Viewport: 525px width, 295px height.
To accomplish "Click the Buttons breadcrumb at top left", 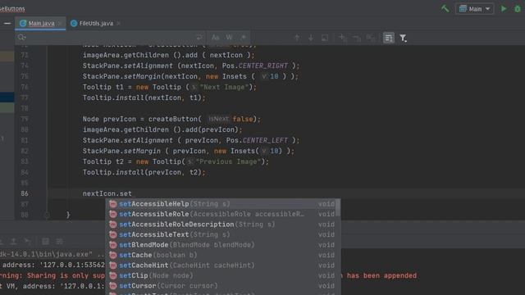I will [12, 8].
